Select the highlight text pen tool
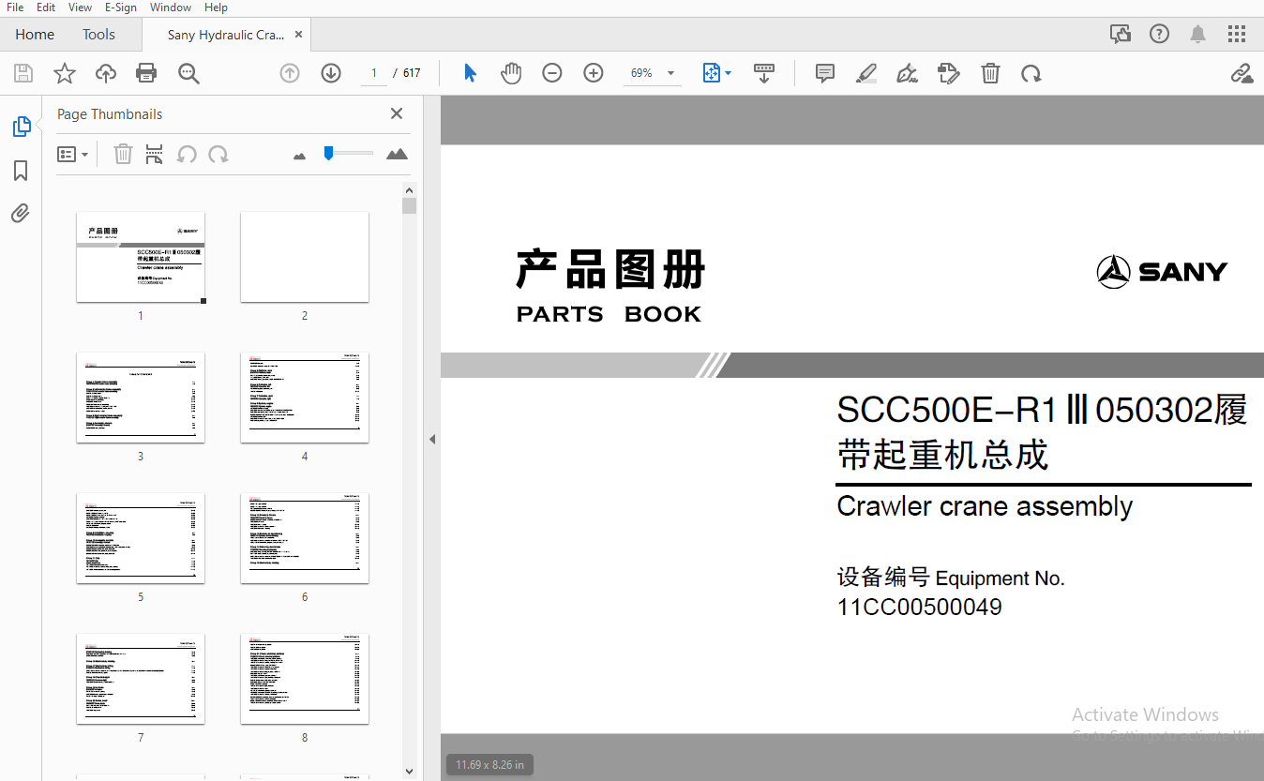This screenshot has width=1264, height=781. (866, 73)
